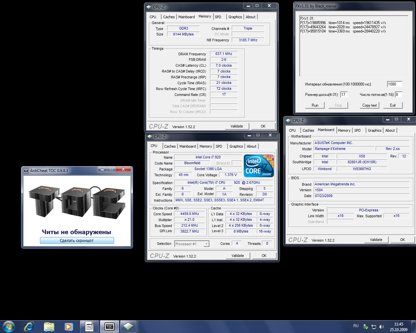Image resolution: width=416 pixels, height=333 pixels.
Task: Open About tab in Memory window
Action: pyautogui.click(x=251, y=17)
